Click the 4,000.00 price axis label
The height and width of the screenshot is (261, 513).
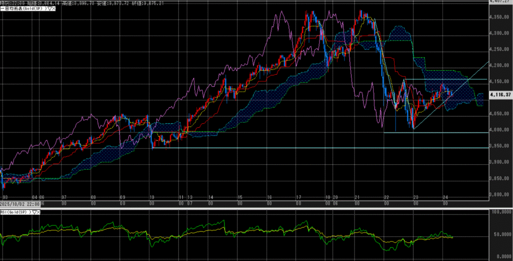coord(499,130)
